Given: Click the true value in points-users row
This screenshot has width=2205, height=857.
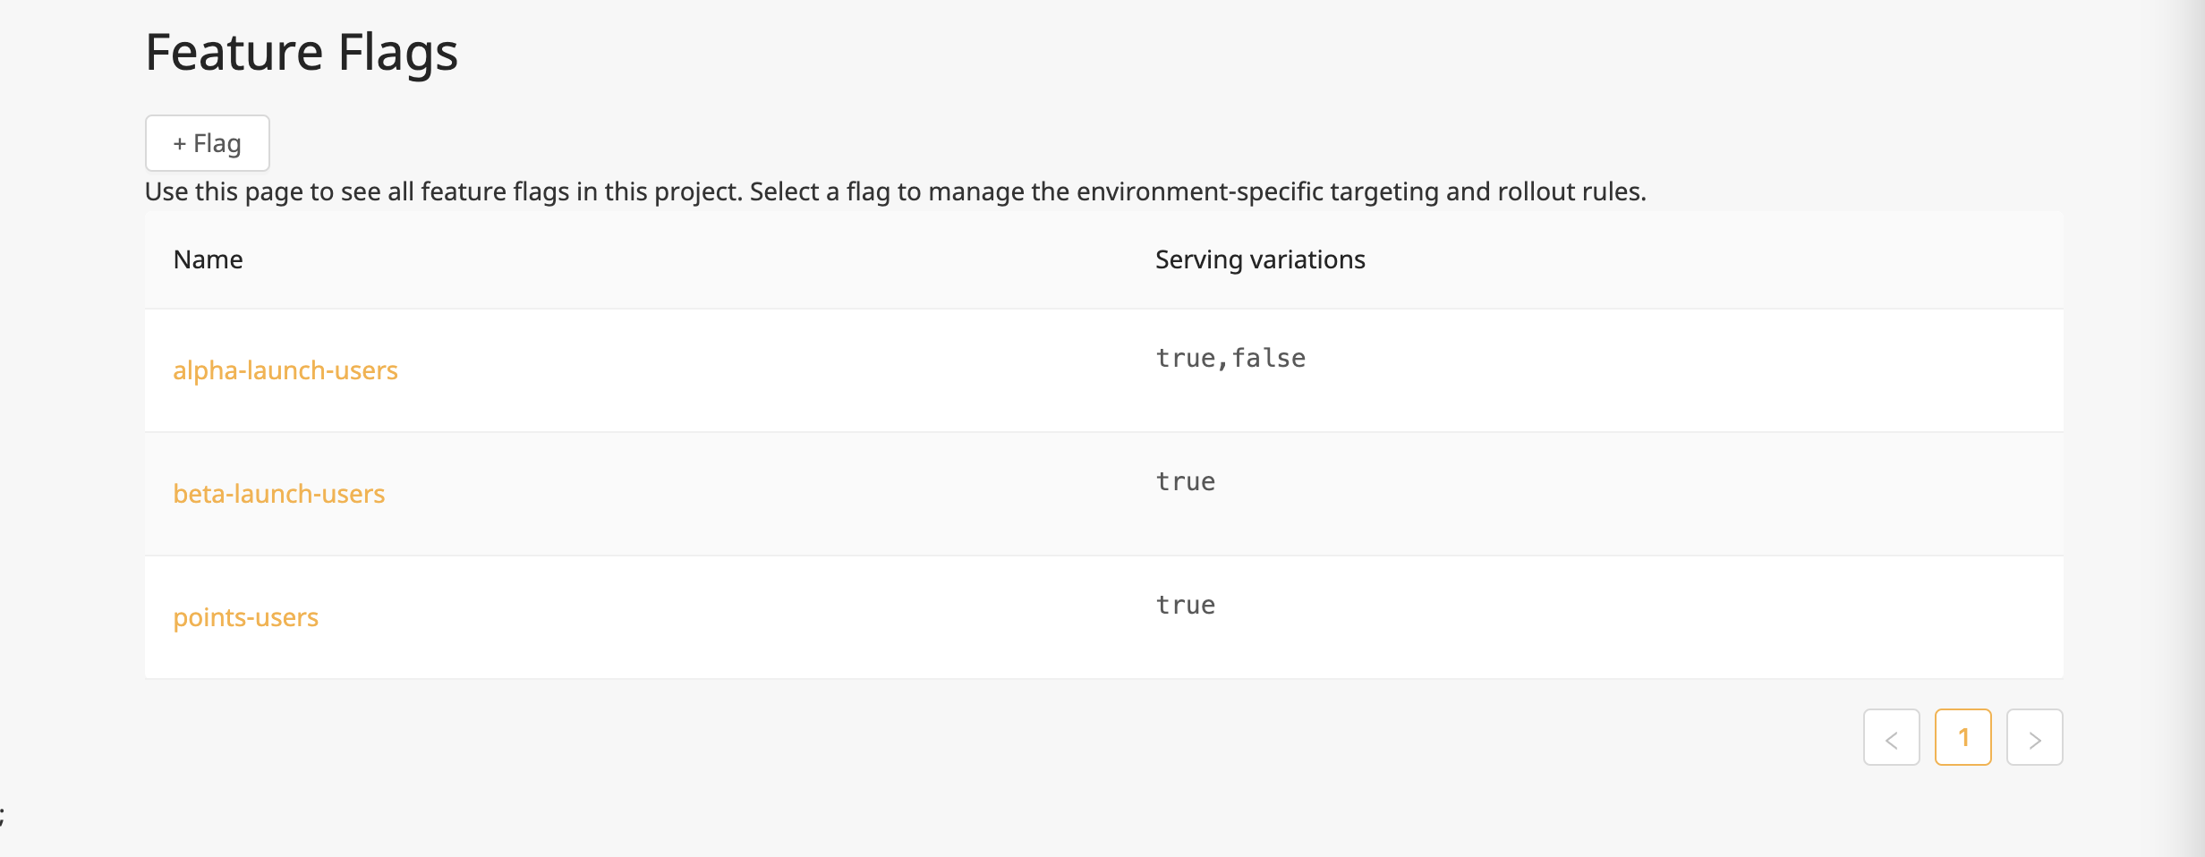Looking at the screenshot, I should click(1185, 605).
